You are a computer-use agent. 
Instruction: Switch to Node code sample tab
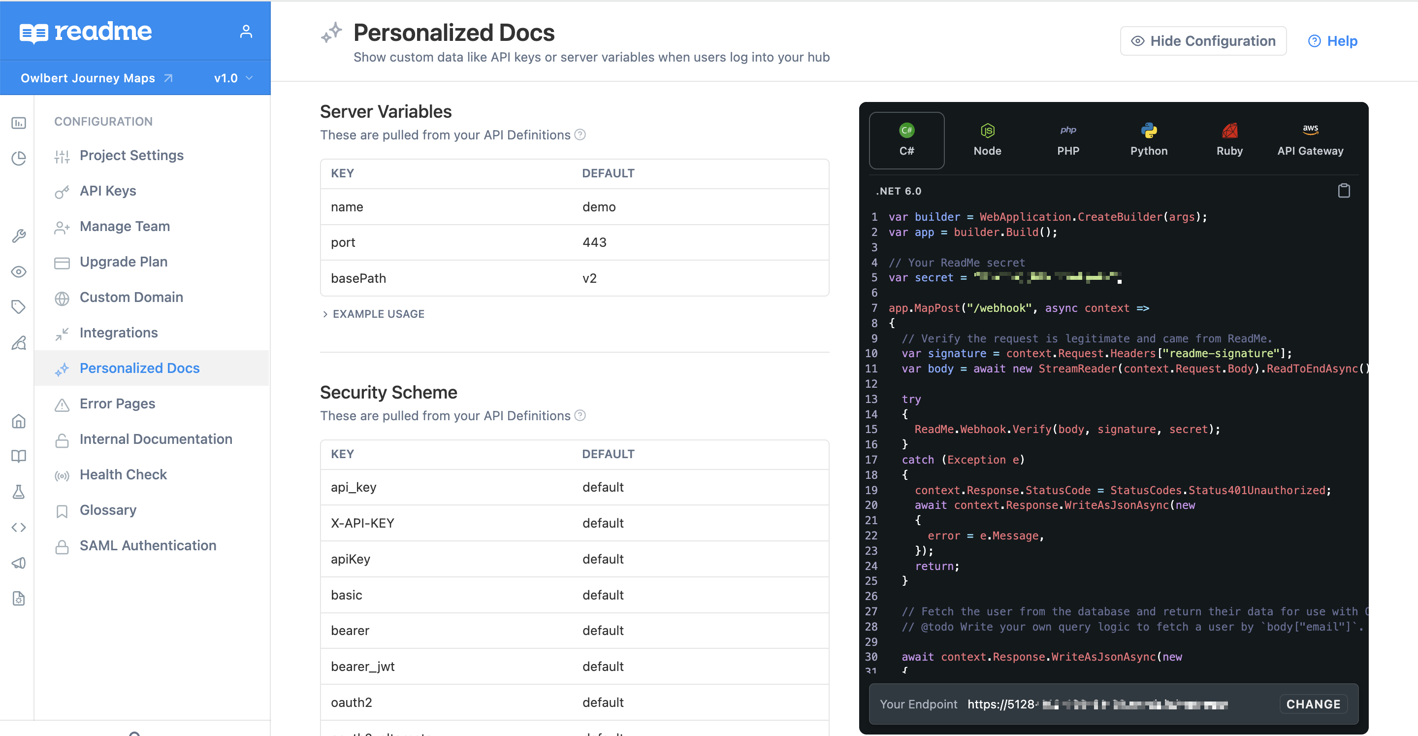[x=987, y=140]
